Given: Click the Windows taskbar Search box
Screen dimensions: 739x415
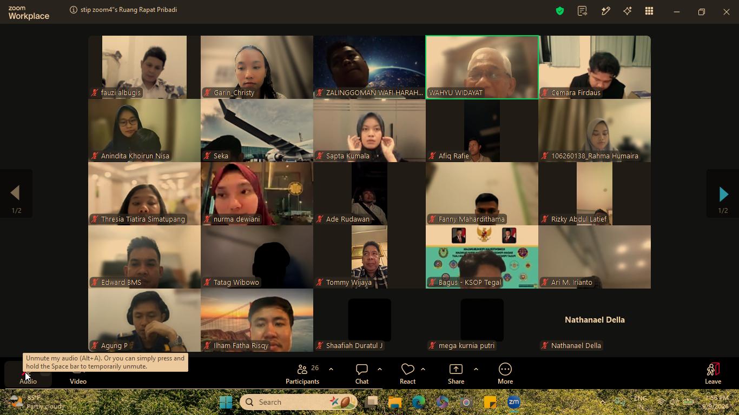Looking at the screenshot, I should coord(298,402).
